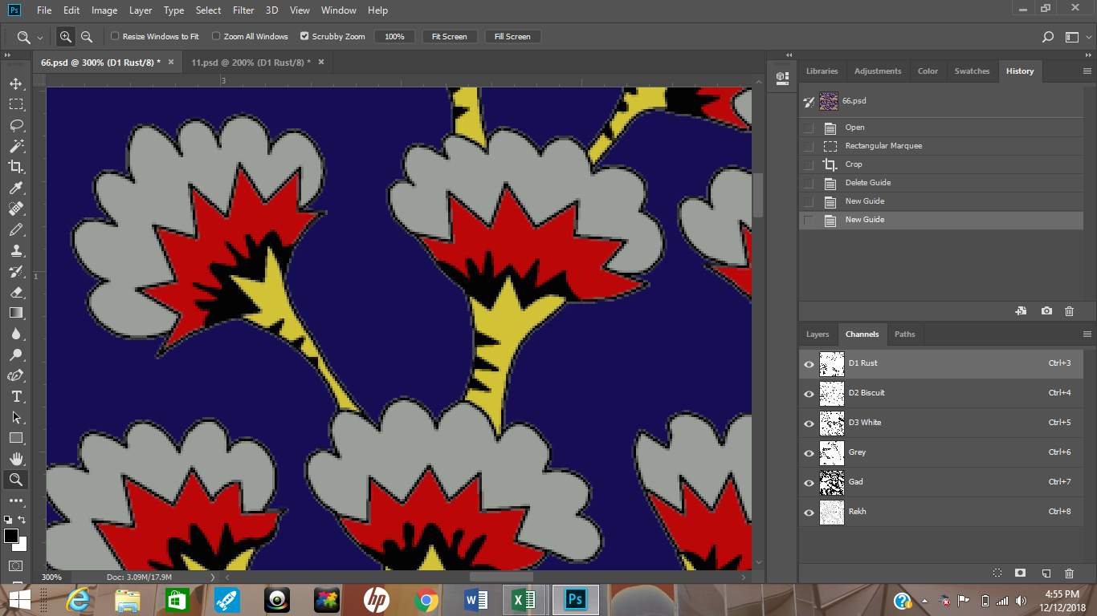
Task: Open the search icon in options bar
Action: [x=1047, y=37]
